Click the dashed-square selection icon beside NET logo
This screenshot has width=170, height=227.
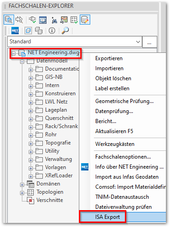28,31
